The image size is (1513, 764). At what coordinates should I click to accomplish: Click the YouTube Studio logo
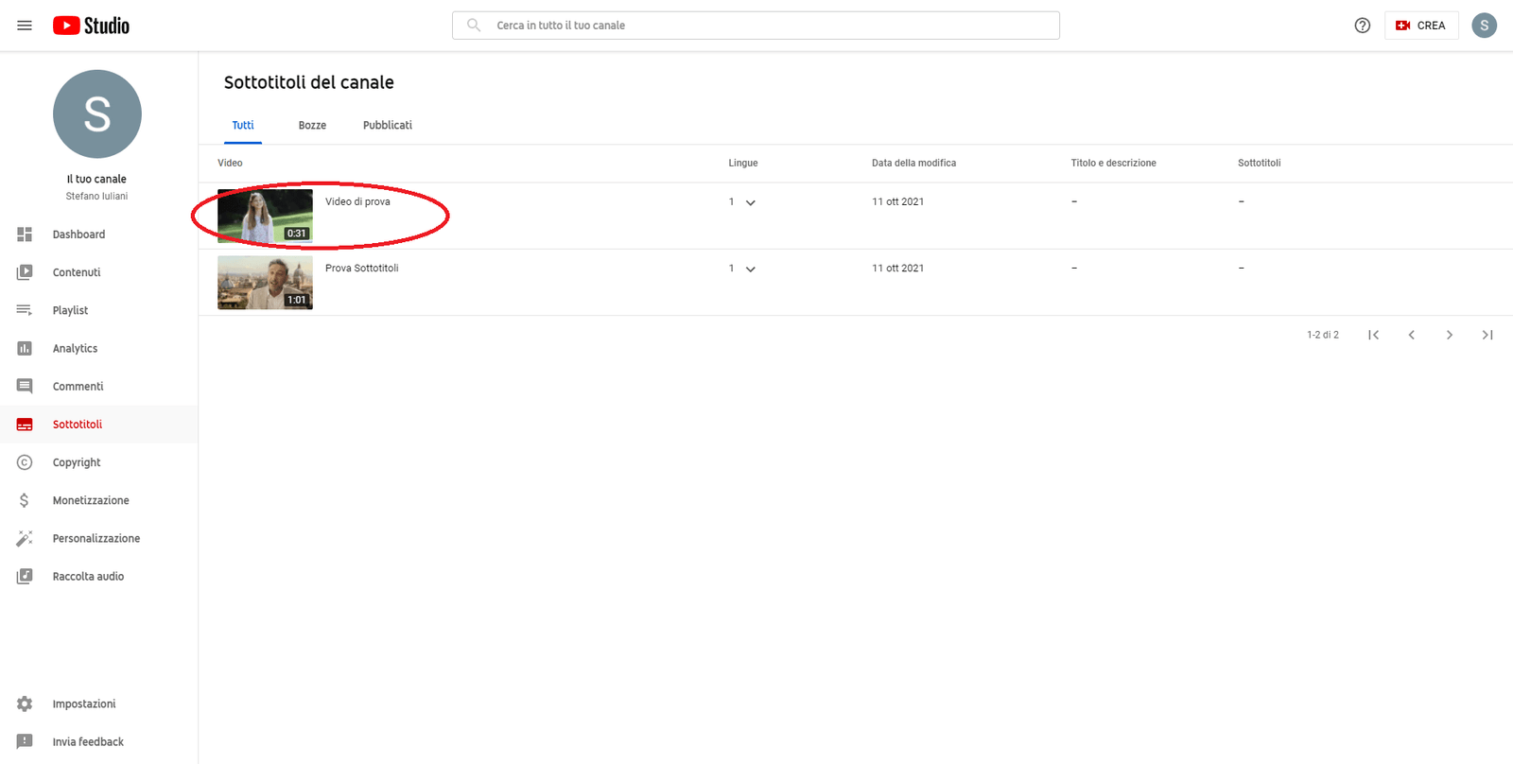(91, 26)
